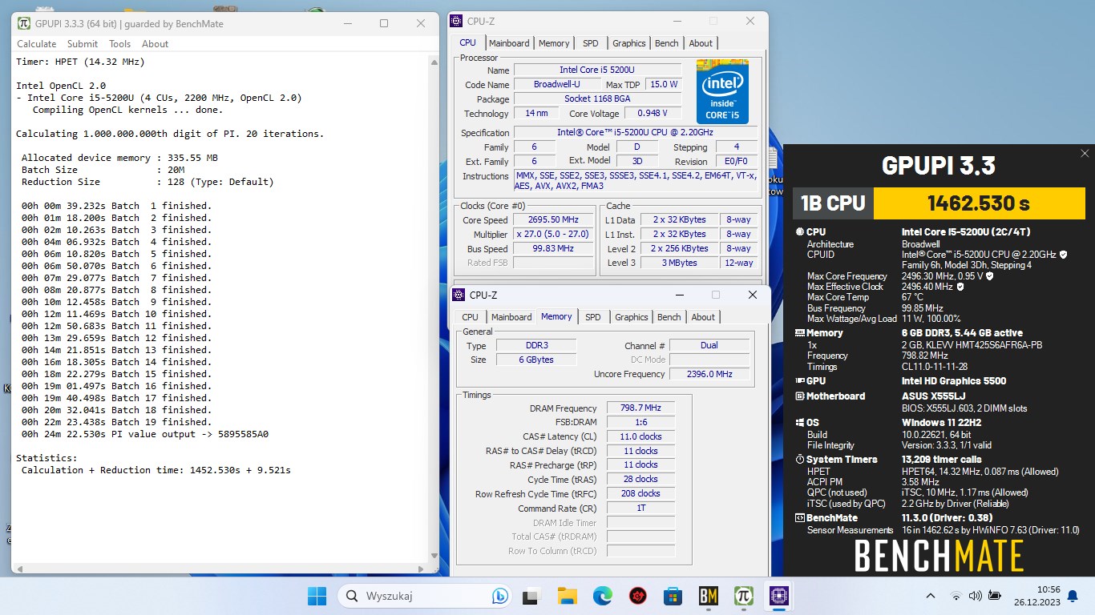The image size is (1095, 615).
Task: Switch to SPD tab in lower CPU-Z window
Action: coord(593,317)
